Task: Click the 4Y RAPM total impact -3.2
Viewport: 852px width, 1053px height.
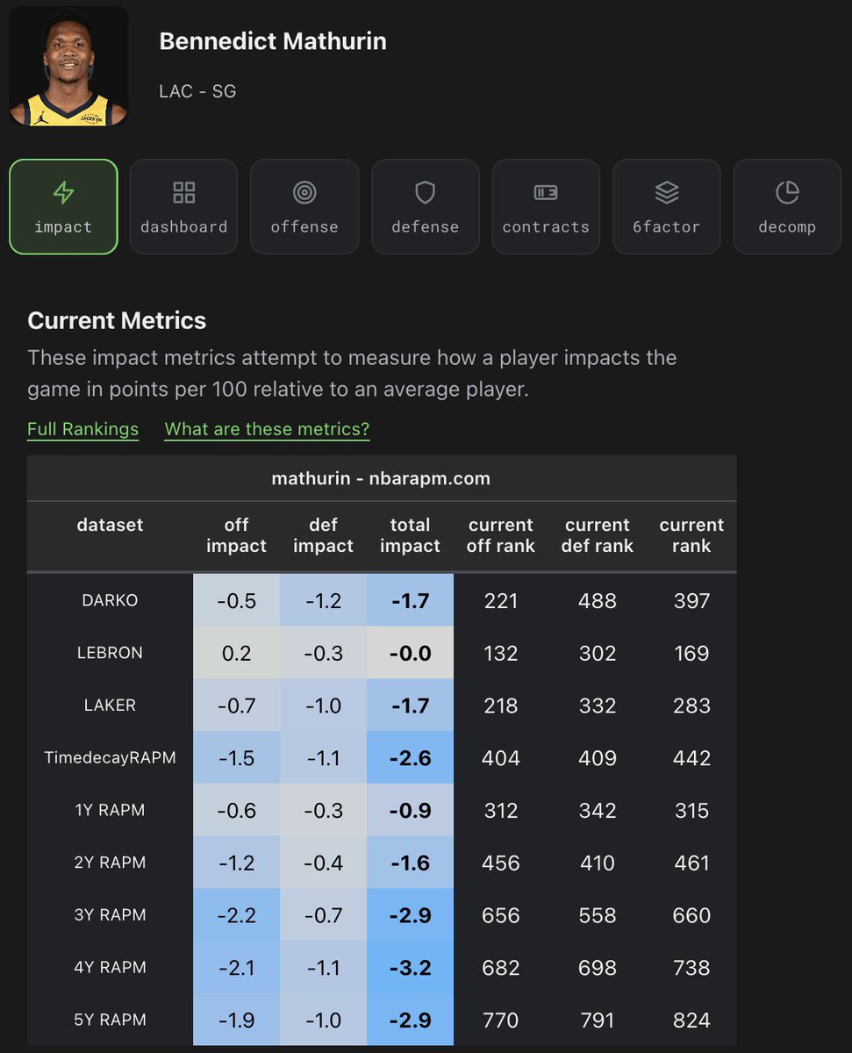Action: [410, 967]
